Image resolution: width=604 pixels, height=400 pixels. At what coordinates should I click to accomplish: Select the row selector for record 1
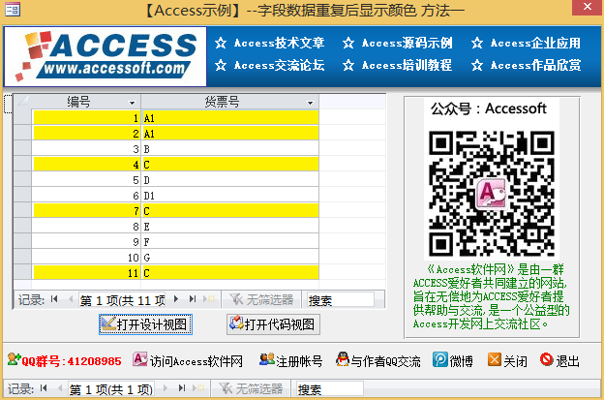22,117
